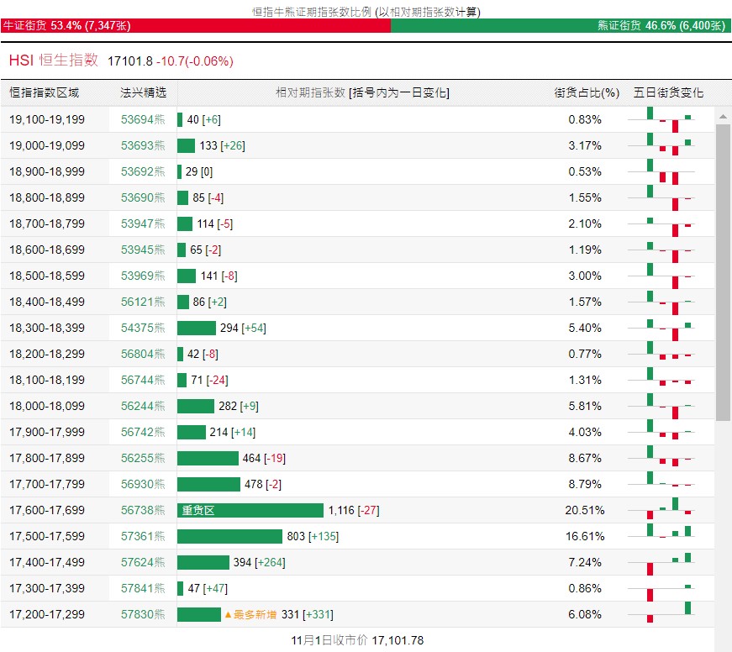Click five-day mini chart for 17,200-17,299
732x652 pixels.
(668, 614)
